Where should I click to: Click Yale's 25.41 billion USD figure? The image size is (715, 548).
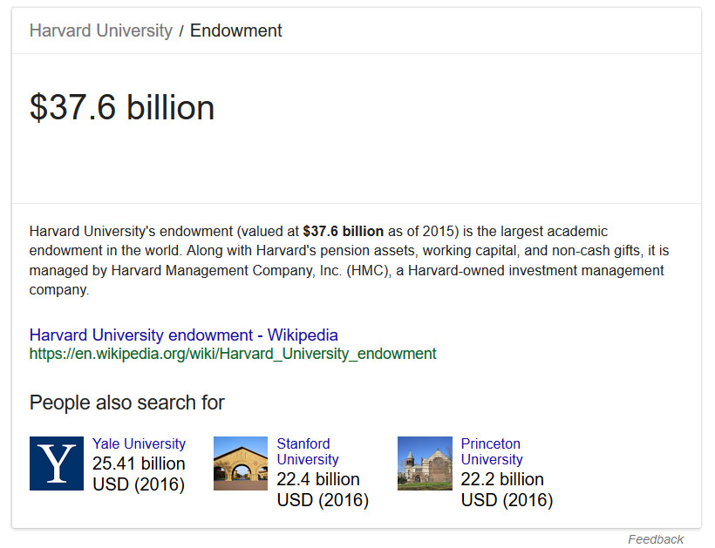pyautogui.click(x=139, y=474)
